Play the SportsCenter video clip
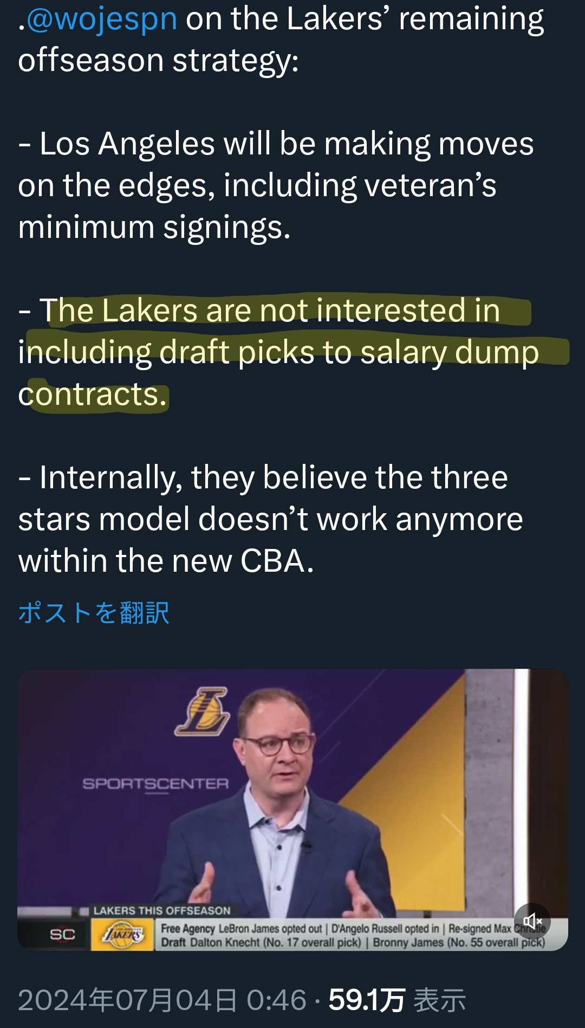Image resolution: width=585 pixels, height=1028 pixels. point(292,810)
